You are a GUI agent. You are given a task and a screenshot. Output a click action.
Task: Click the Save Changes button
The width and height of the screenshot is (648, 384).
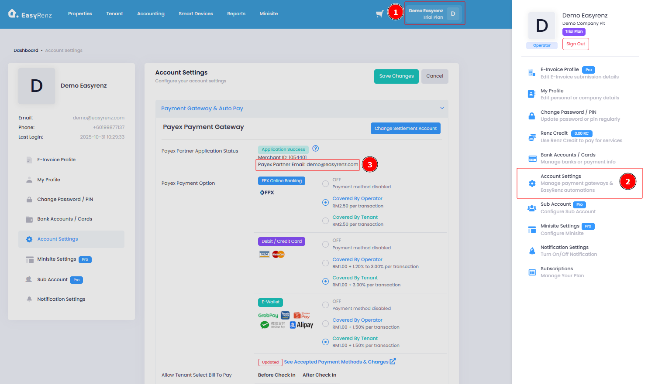(396, 76)
